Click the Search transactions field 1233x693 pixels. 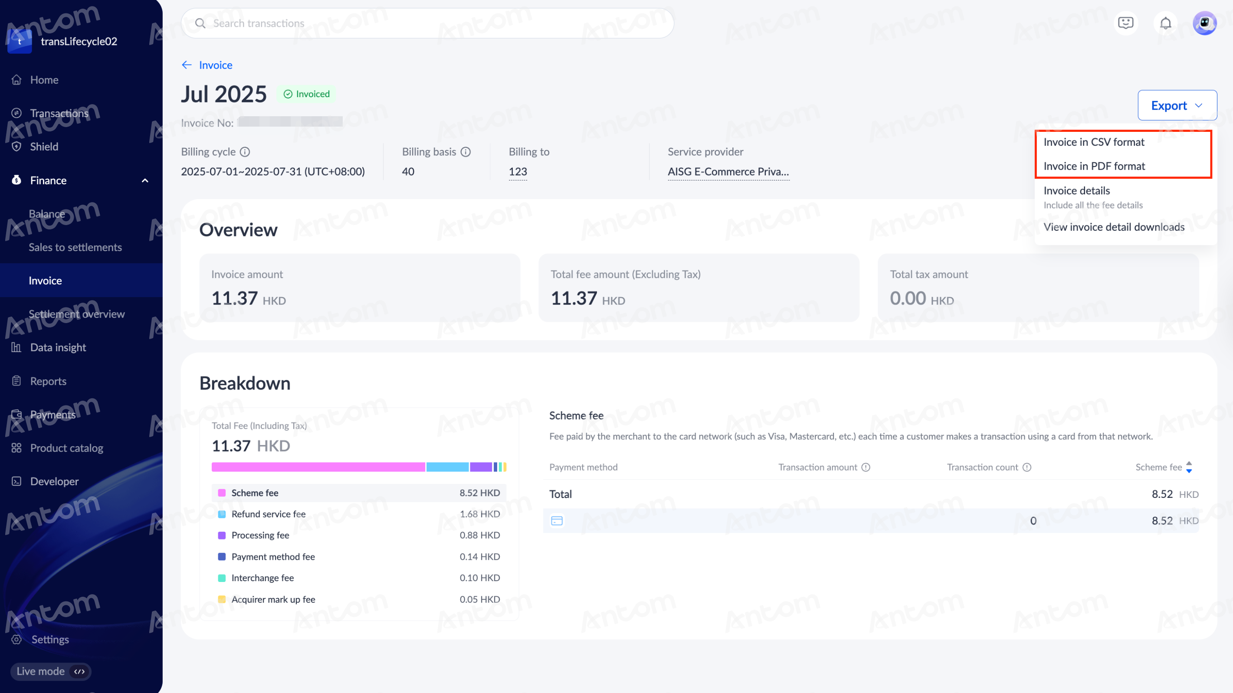click(x=427, y=23)
